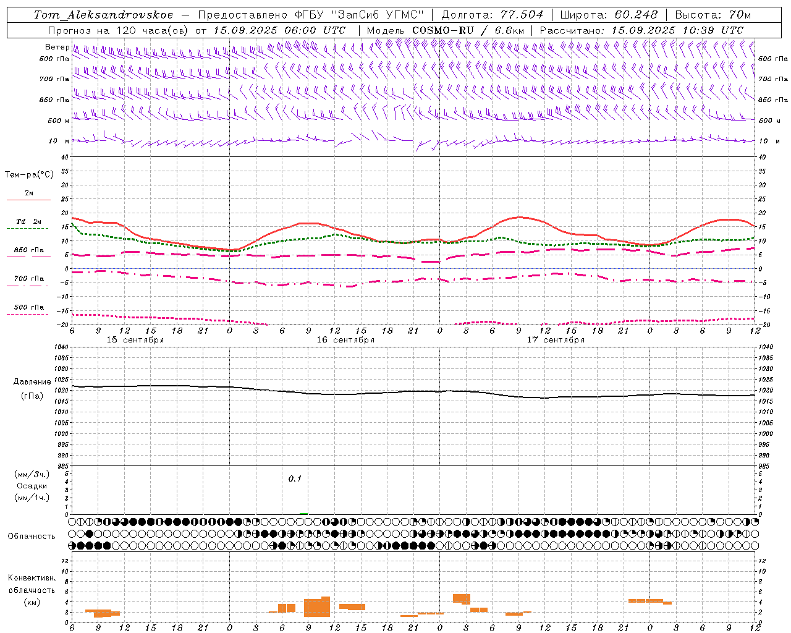Click the 0.1 precipitation amount value

295,479
